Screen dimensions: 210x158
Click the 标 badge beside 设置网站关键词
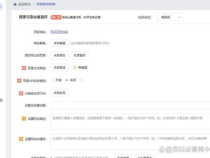point(21,139)
